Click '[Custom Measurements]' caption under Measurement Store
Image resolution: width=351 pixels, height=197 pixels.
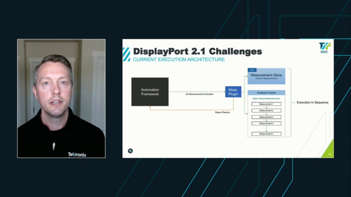267,79
